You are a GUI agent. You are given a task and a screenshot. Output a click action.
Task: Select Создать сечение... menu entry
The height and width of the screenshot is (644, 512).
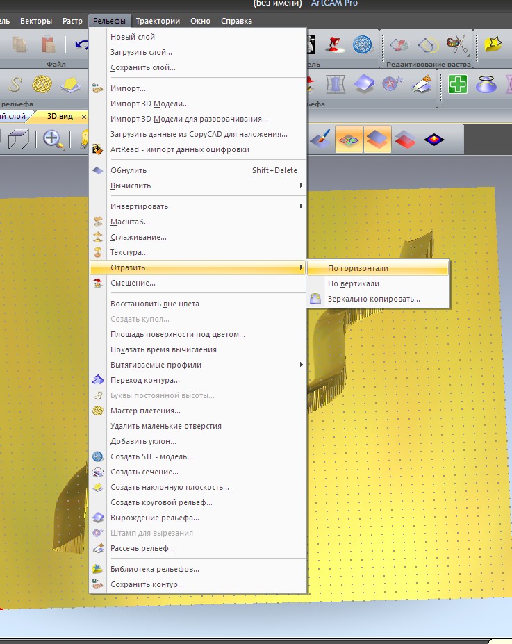pos(198,472)
